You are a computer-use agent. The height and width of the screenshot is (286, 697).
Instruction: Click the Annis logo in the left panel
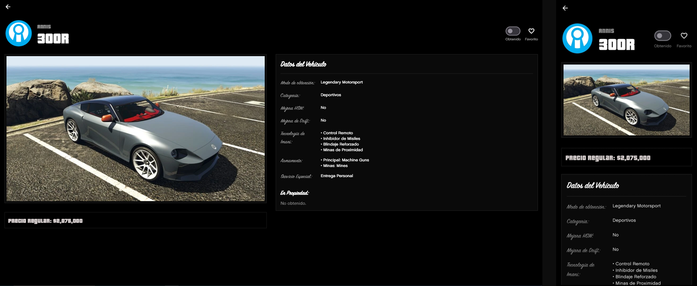18,33
